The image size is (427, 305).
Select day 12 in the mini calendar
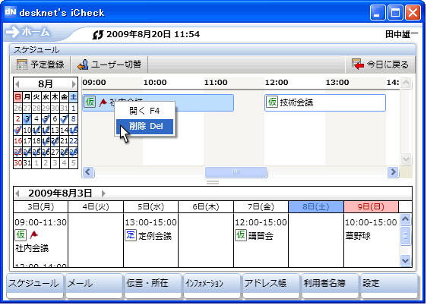click(46, 130)
